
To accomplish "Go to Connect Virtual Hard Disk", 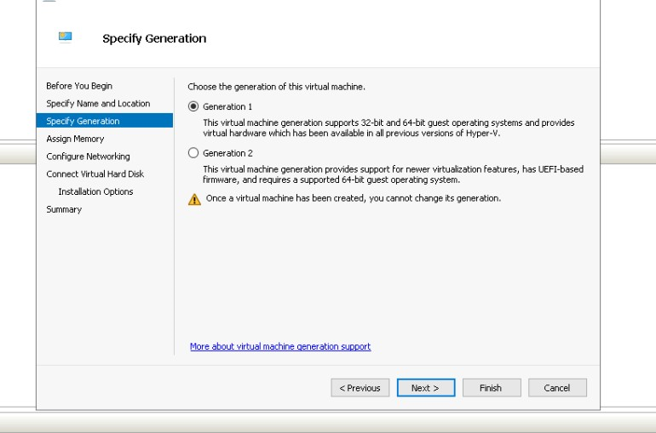I will pos(95,174).
